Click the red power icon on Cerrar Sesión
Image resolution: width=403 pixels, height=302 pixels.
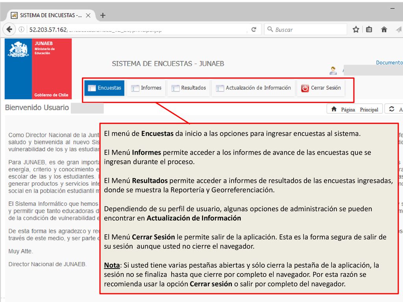click(305, 88)
